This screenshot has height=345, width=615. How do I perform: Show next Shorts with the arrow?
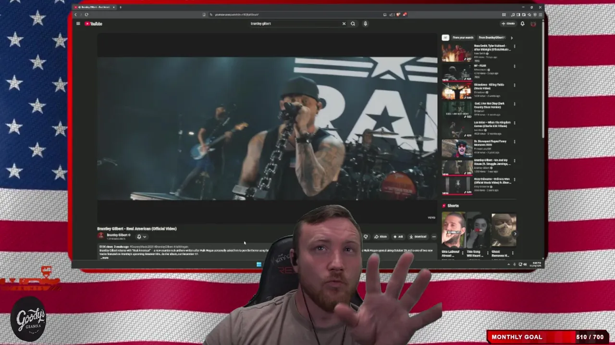[515, 234]
